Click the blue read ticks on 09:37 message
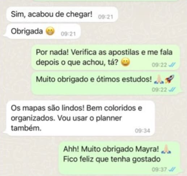187x176 pixels. [x=172, y=169]
